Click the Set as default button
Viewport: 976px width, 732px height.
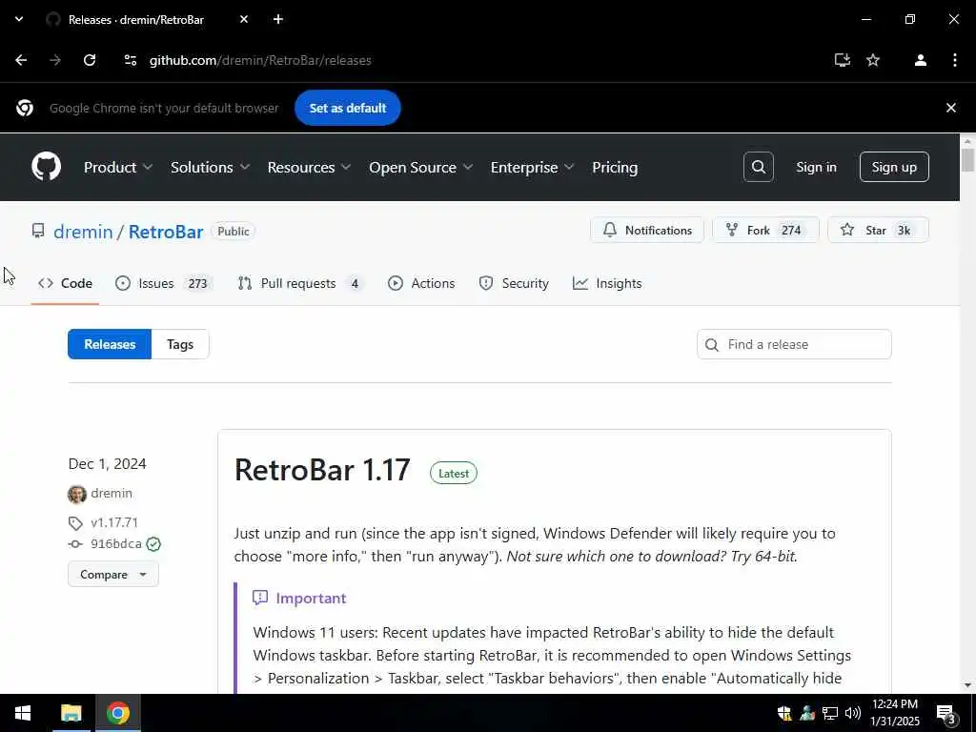click(348, 108)
